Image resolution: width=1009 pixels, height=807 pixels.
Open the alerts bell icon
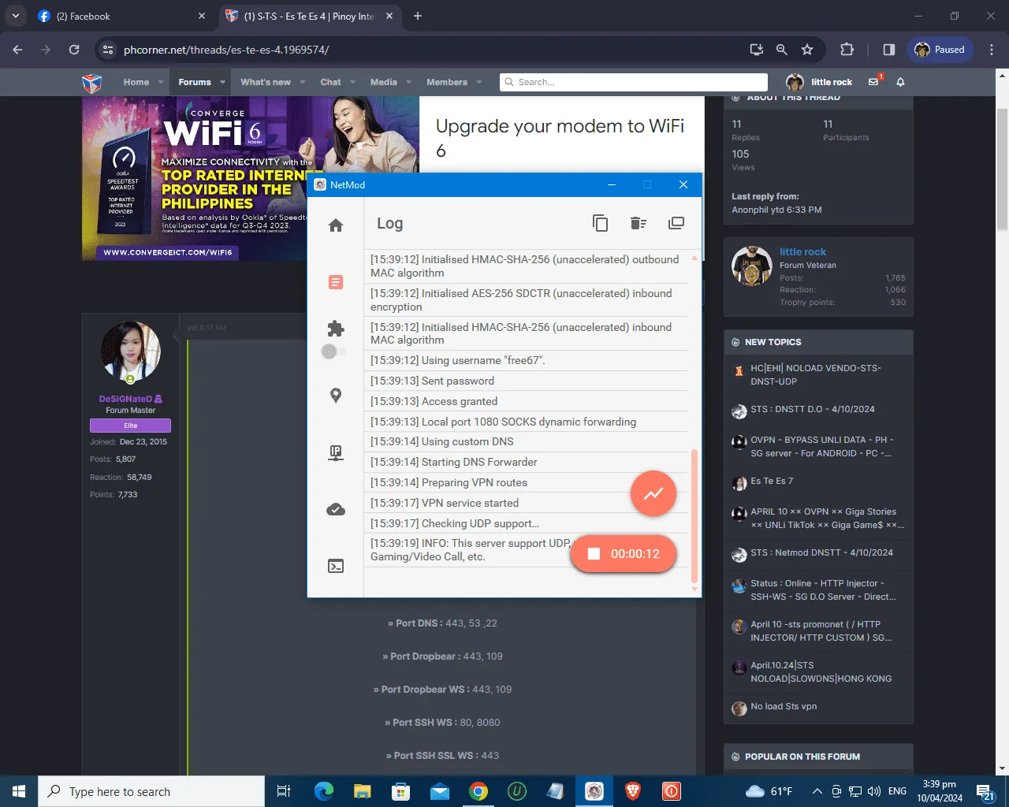point(900,82)
